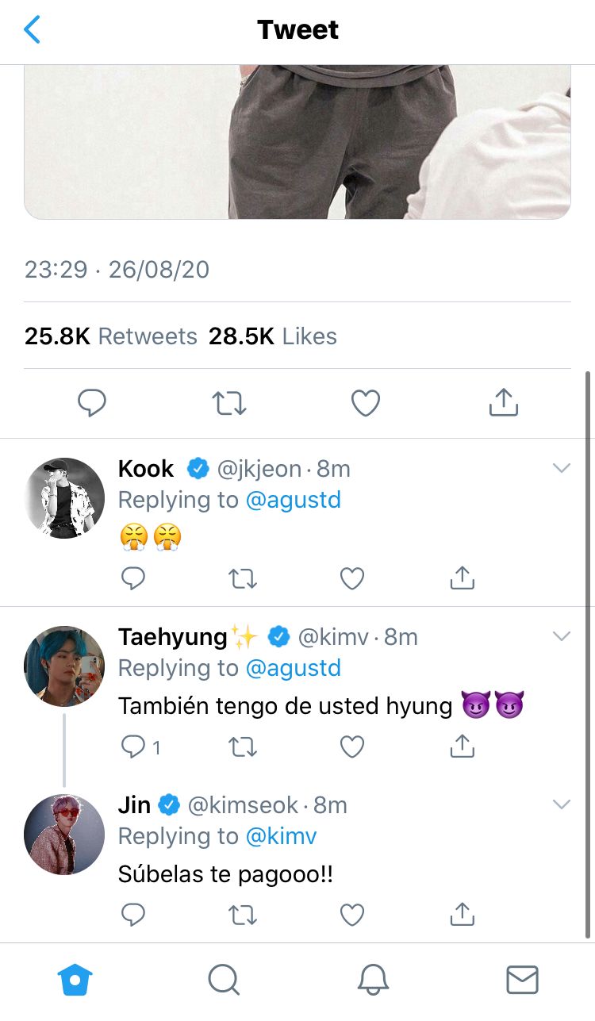The image size is (595, 1021).
Task: Open Taehyung's profile picture
Action: (64, 666)
